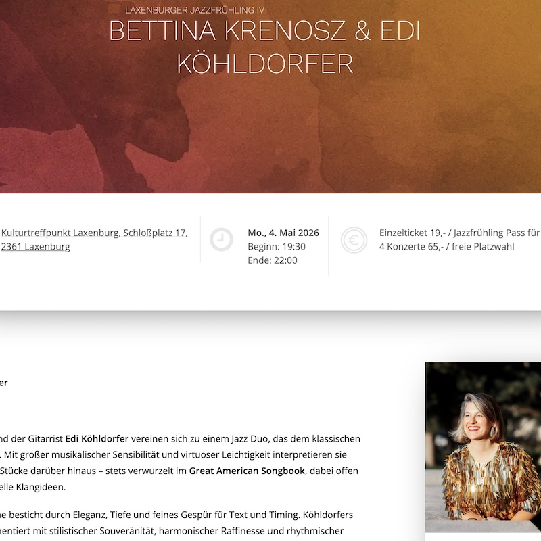Click the "Beginn: 19:30" start time
Screen dimensions: 541x541
pos(277,247)
